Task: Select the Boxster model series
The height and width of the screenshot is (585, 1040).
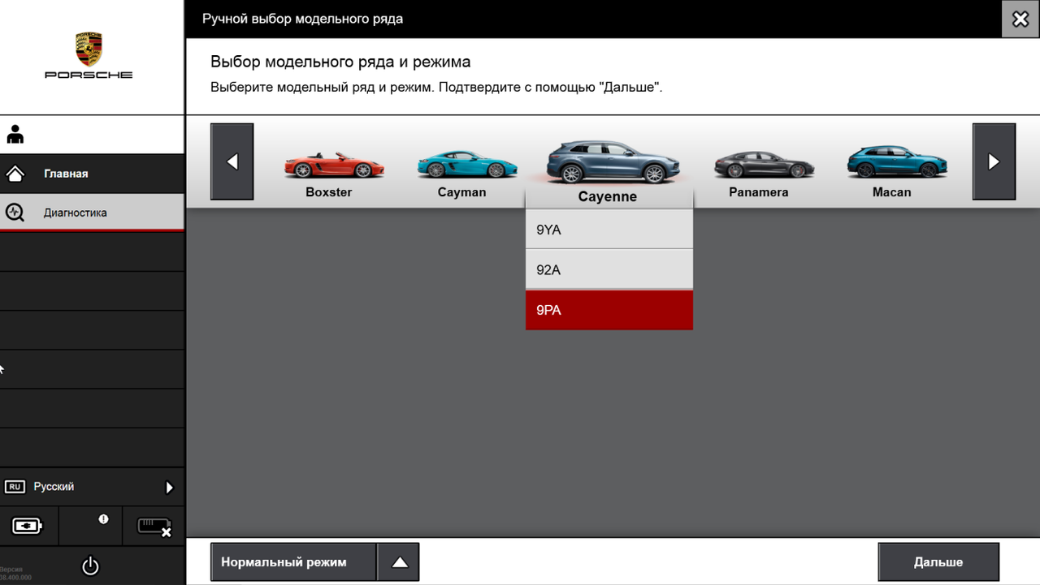Action: click(x=328, y=172)
